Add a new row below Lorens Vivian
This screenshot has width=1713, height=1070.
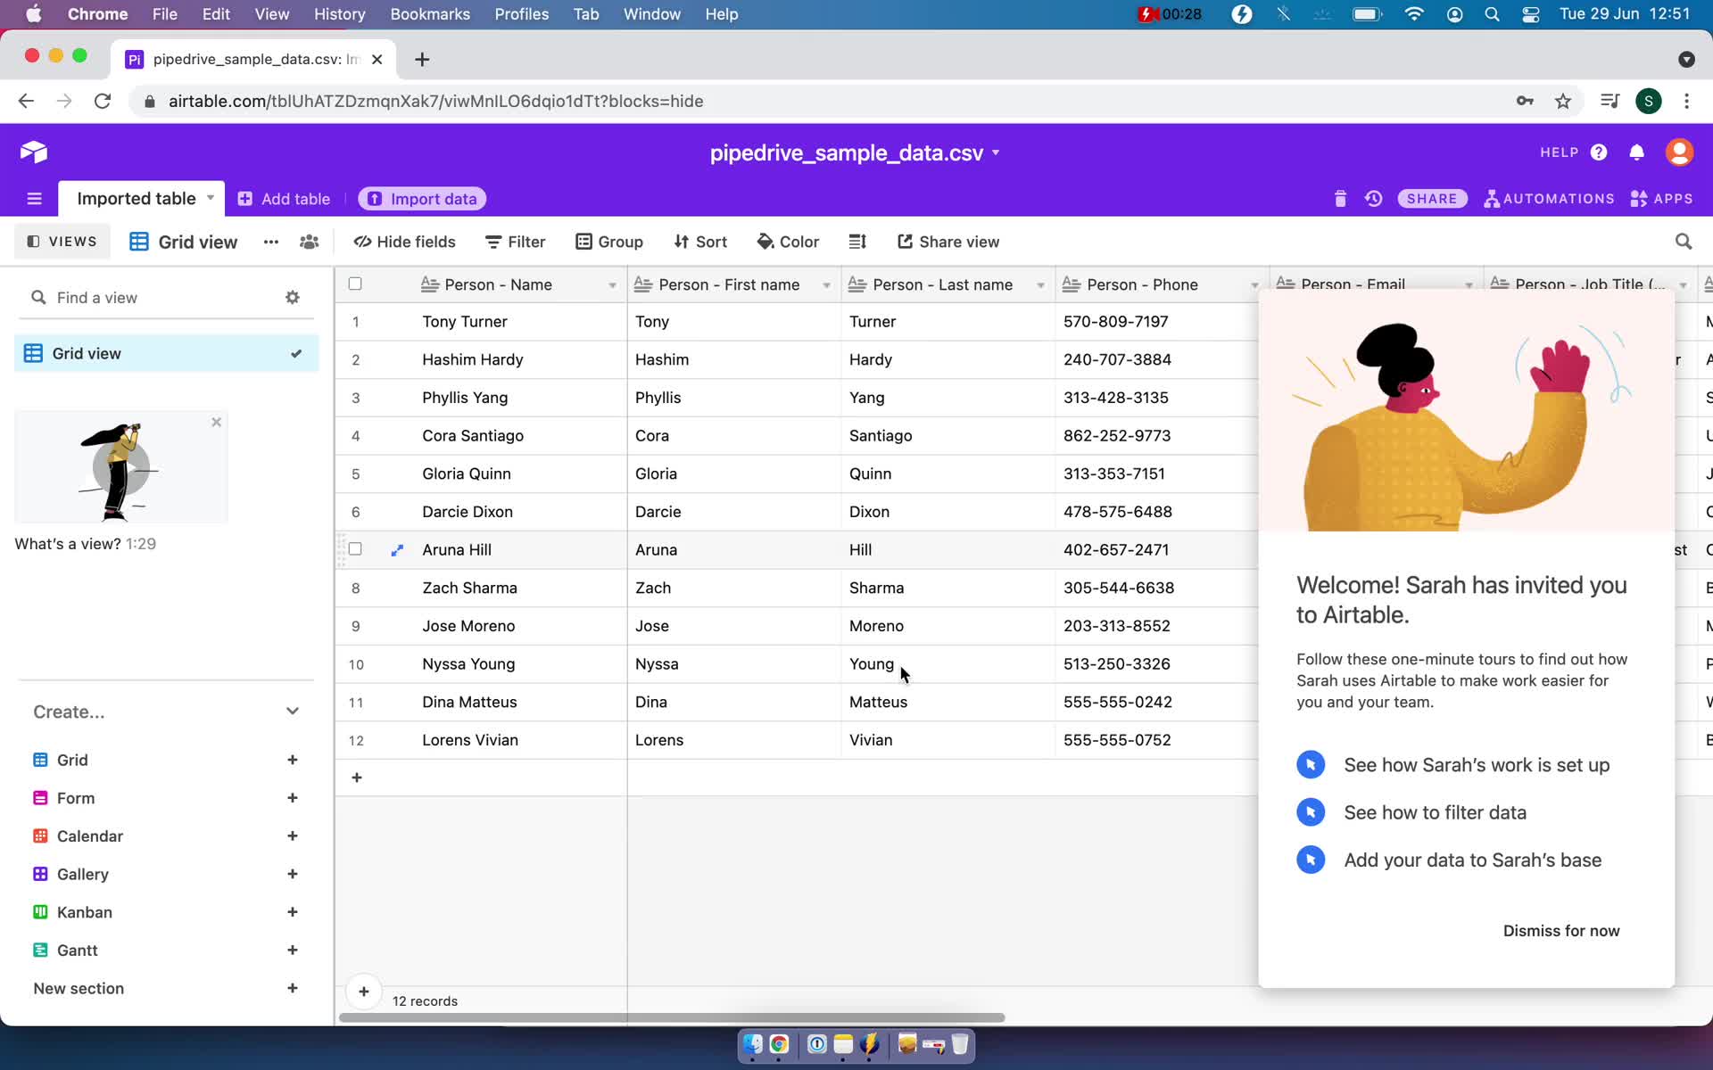[357, 778]
